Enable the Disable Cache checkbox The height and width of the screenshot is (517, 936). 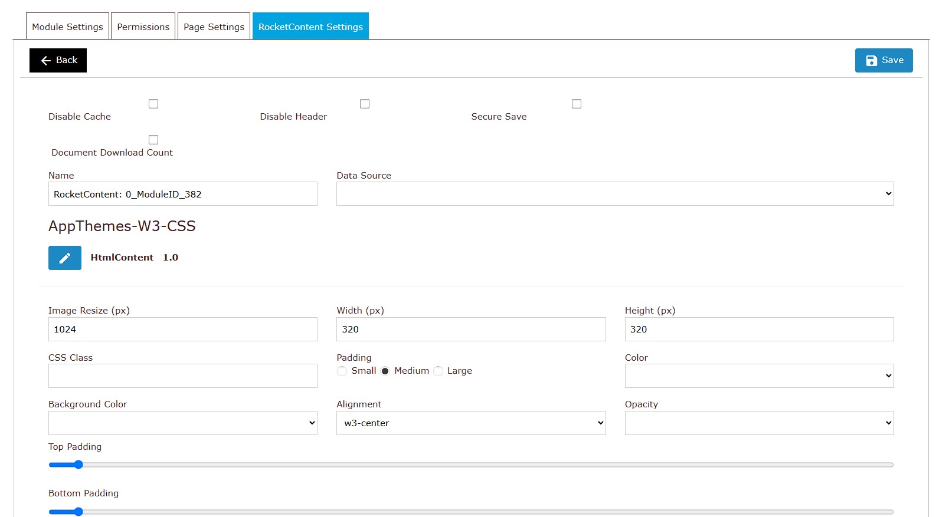point(153,104)
